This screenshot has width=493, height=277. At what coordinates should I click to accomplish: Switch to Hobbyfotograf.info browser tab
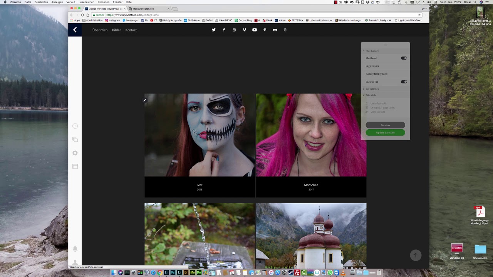tap(149, 8)
